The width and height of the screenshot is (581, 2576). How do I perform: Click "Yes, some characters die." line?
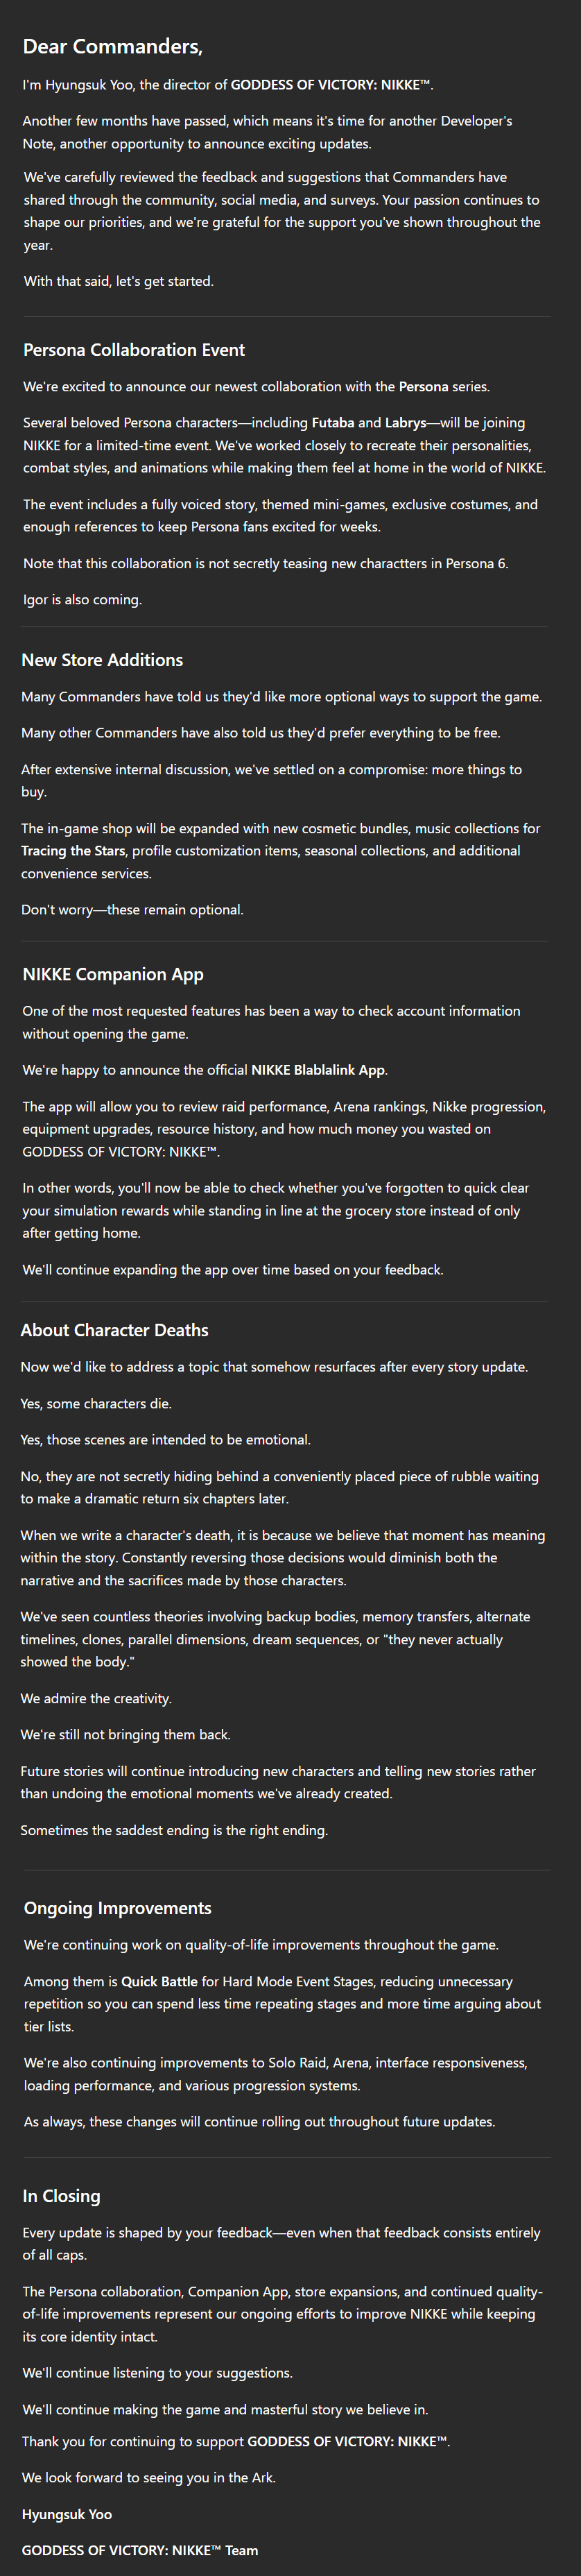96,1404
